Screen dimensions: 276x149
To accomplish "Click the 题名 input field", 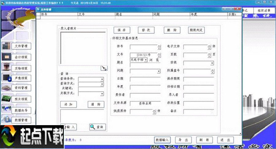I will (x=145, y=65).
